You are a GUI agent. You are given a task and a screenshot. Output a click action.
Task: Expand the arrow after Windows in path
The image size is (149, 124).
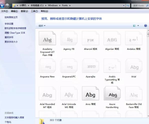pyautogui.click(x=60, y=6)
